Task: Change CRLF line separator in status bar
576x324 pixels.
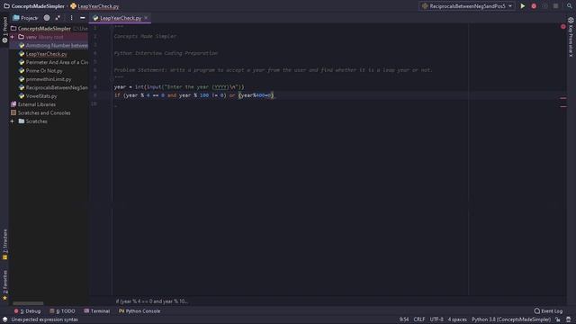Action: click(419, 319)
